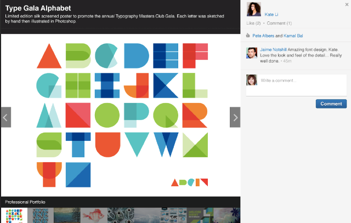The width and height of the screenshot is (351, 223).
Task: Advance to next portfolio image arrow
Action: pos(235,117)
